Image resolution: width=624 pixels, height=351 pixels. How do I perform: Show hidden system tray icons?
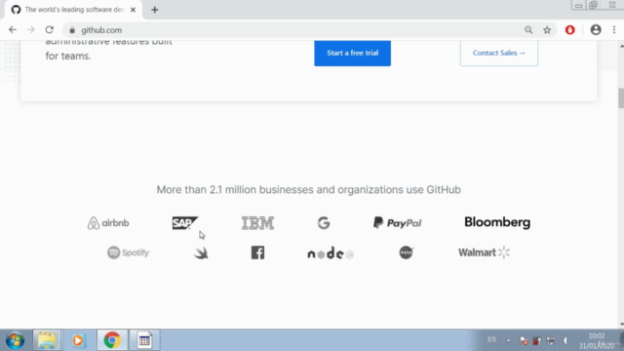(x=508, y=340)
